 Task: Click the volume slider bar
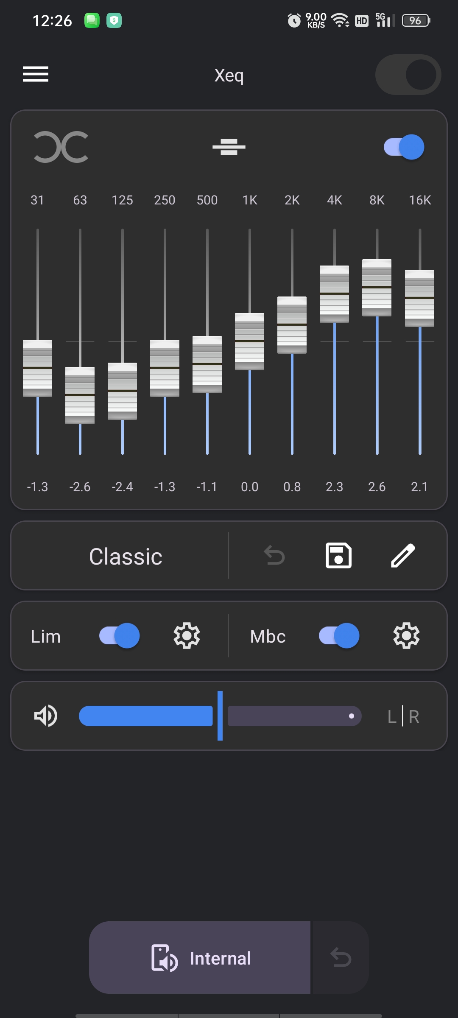tap(220, 716)
